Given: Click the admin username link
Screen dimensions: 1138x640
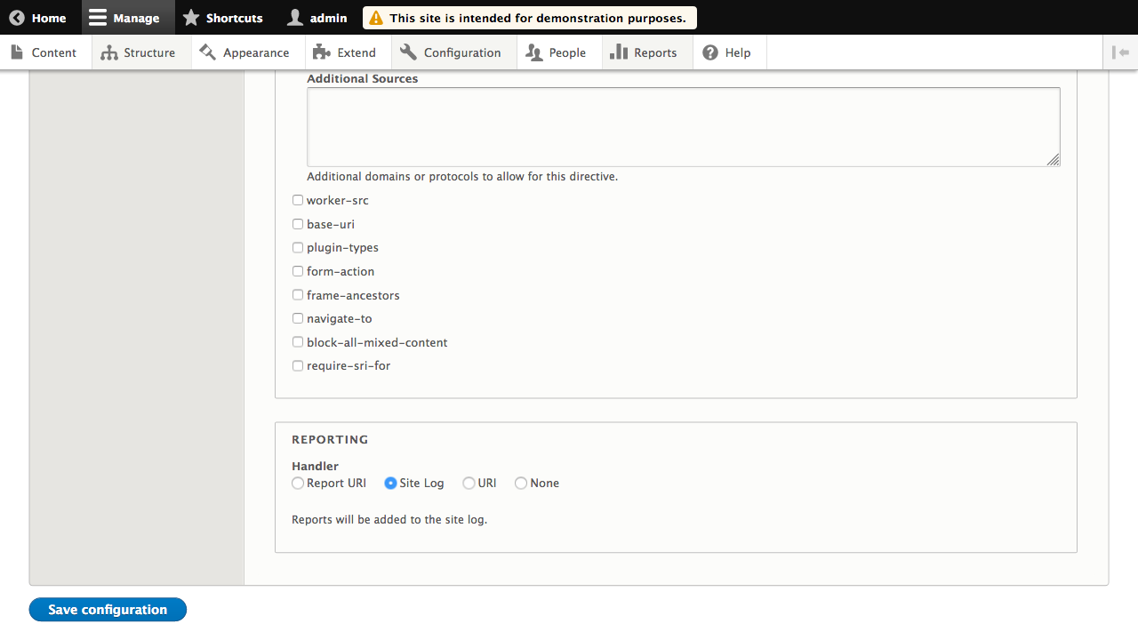Looking at the screenshot, I should 328,18.
